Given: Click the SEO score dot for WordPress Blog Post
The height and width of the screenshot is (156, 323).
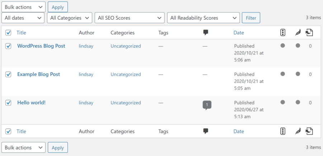Looking at the screenshot, I should (x=283, y=45).
